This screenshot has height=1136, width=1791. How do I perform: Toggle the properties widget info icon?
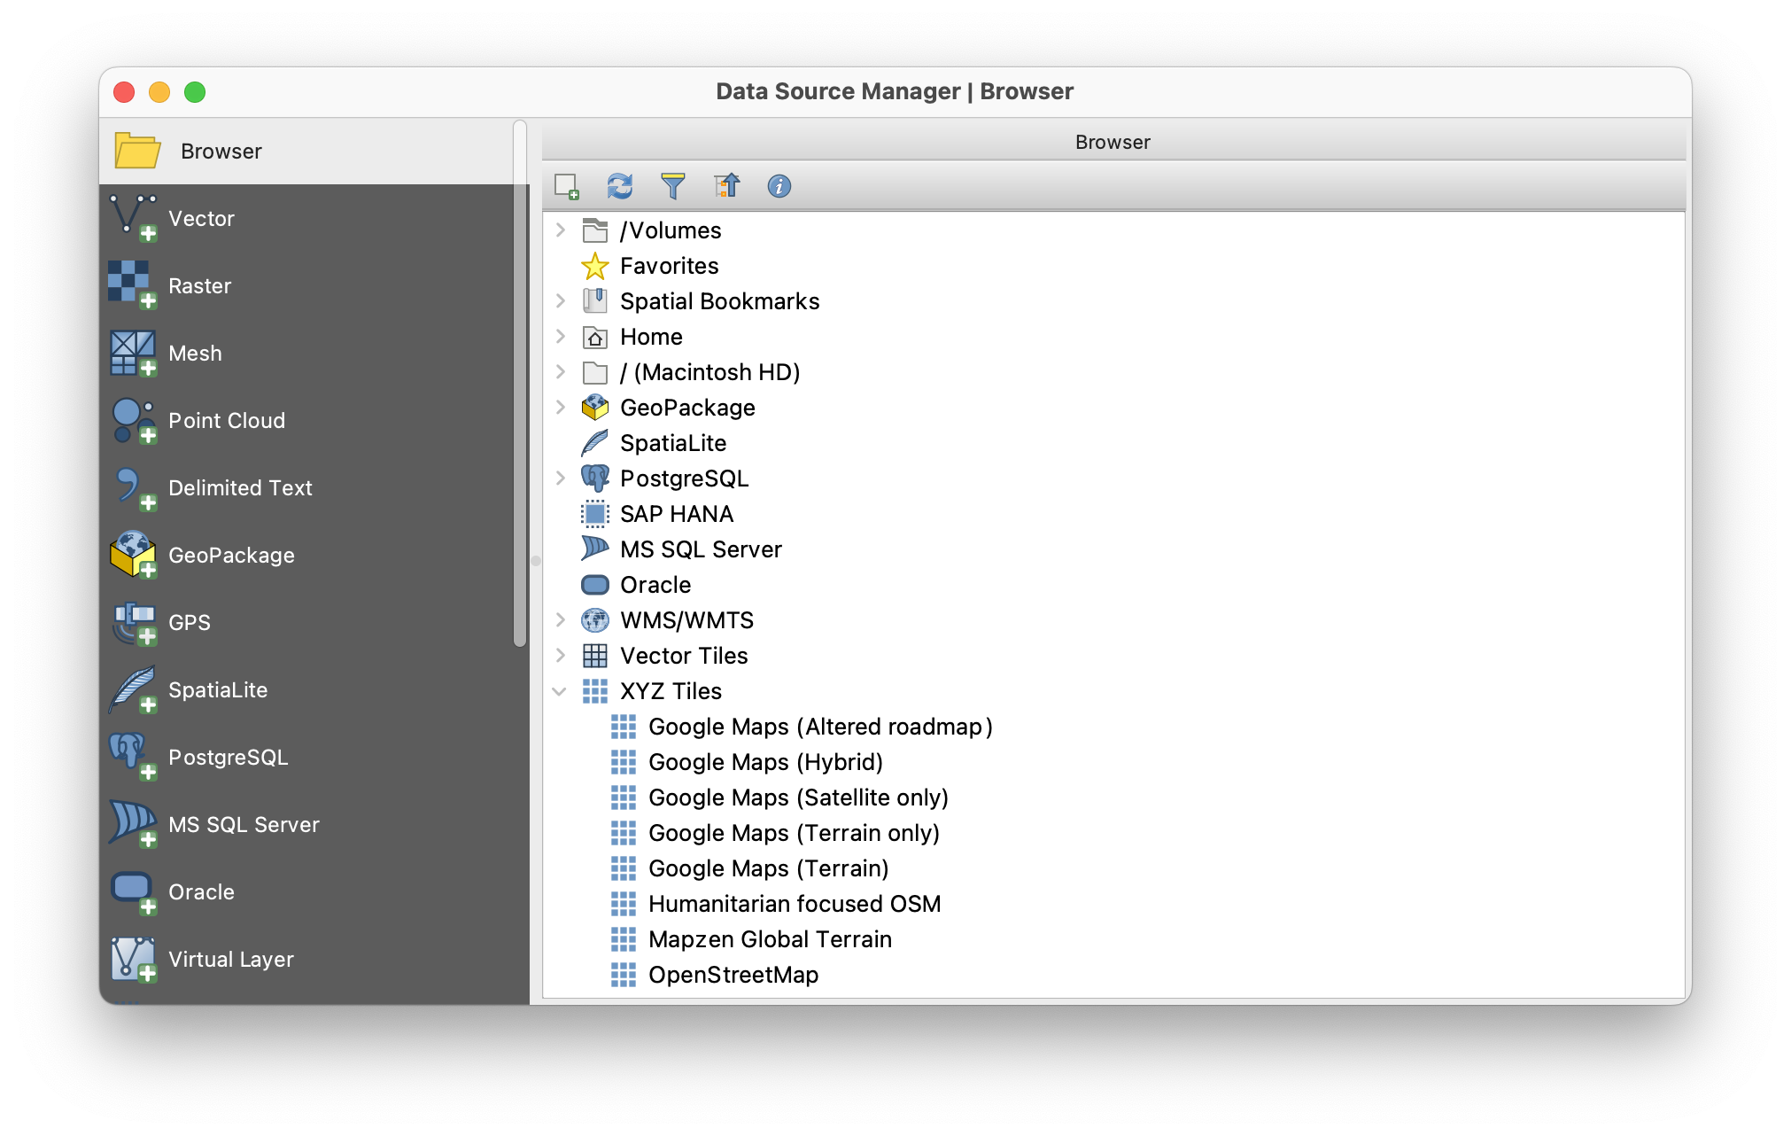[779, 186]
